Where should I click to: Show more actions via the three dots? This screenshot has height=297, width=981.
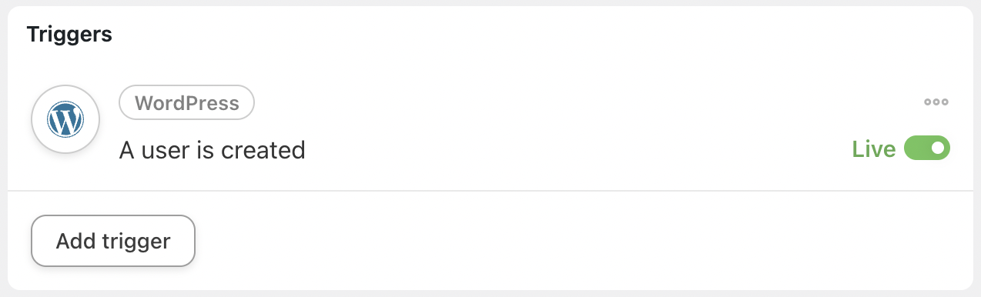(936, 102)
